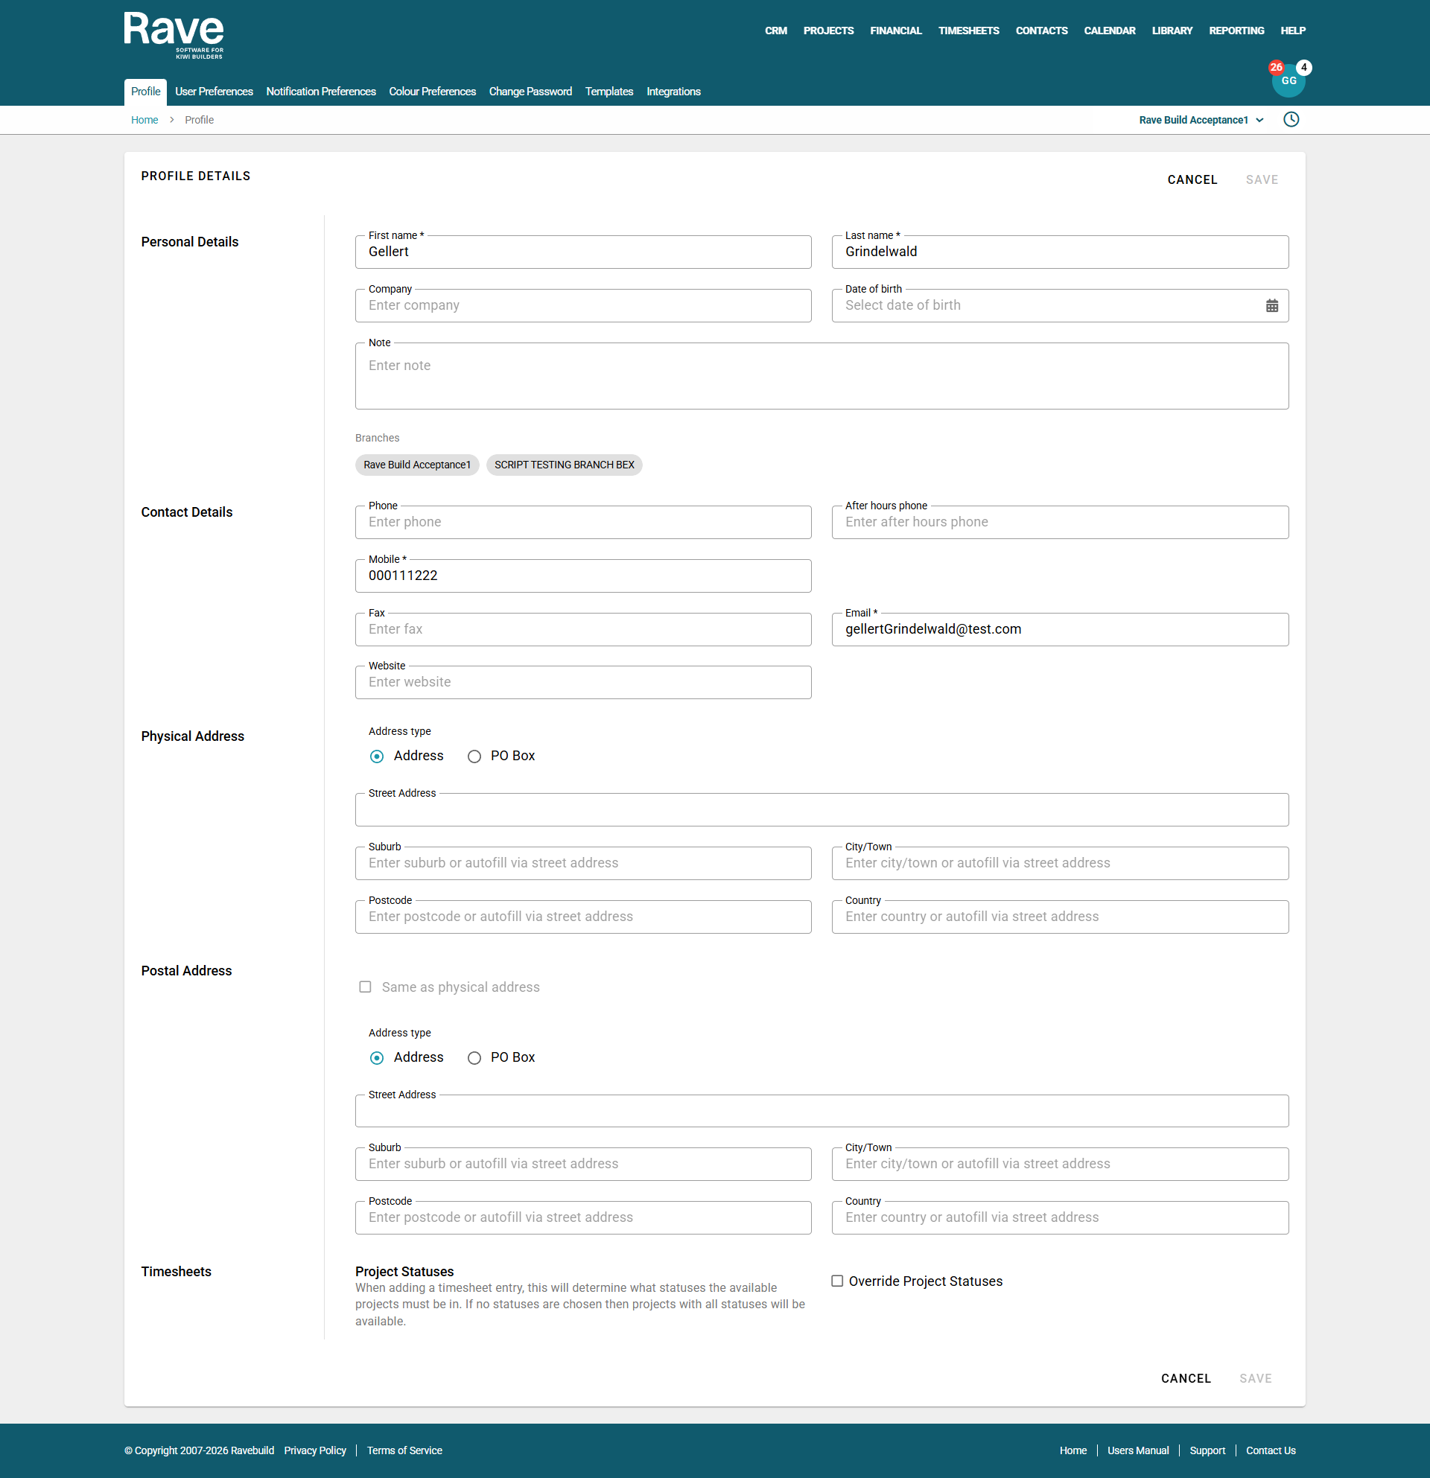Image resolution: width=1430 pixels, height=1478 pixels.
Task: Switch to the Notification Preferences tab
Action: (320, 92)
